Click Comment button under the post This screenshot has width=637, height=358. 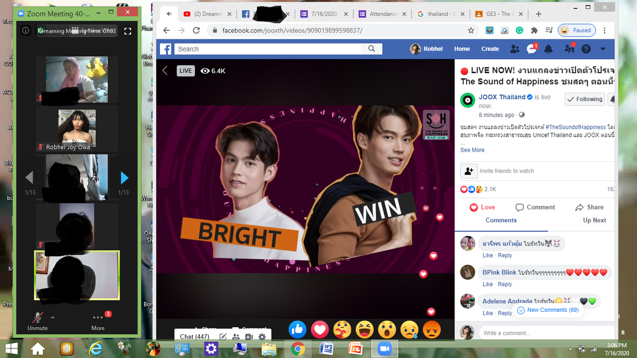point(535,207)
